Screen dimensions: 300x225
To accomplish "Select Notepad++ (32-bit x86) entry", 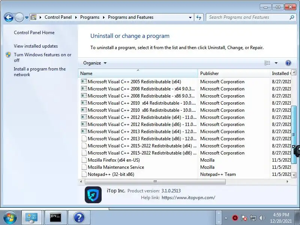I will pyautogui.click(x=184, y=174).
